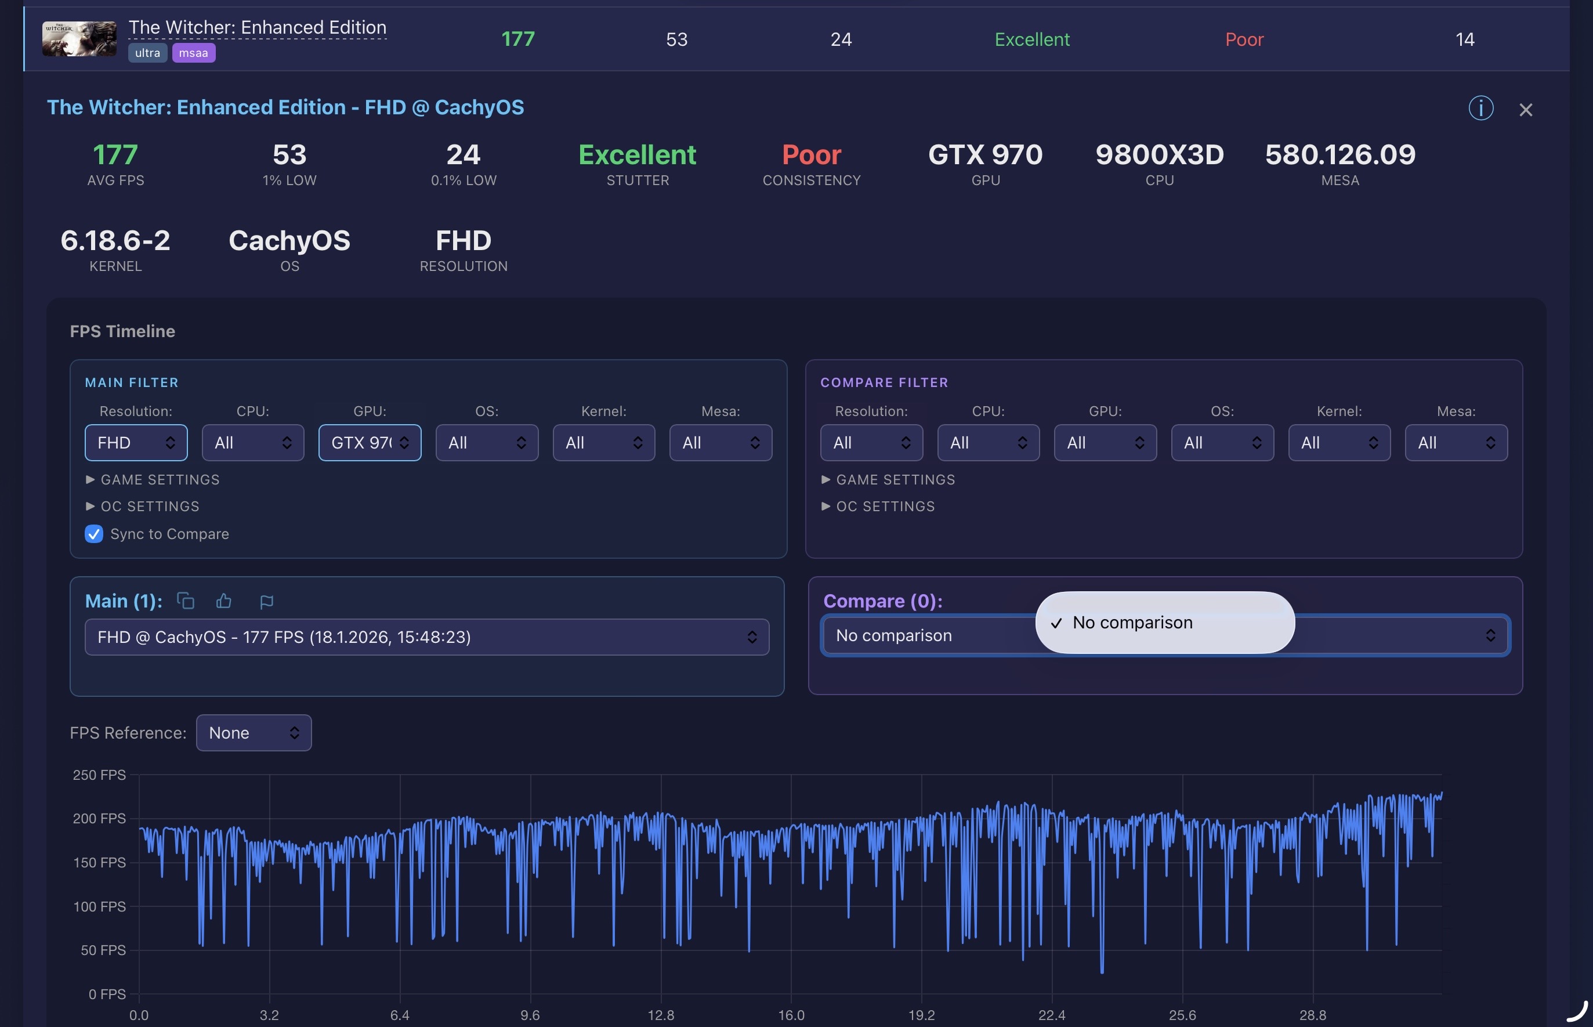This screenshot has height=1027, width=1593.
Task: Close the benchmark detail panel
Action: [1525, 110]
